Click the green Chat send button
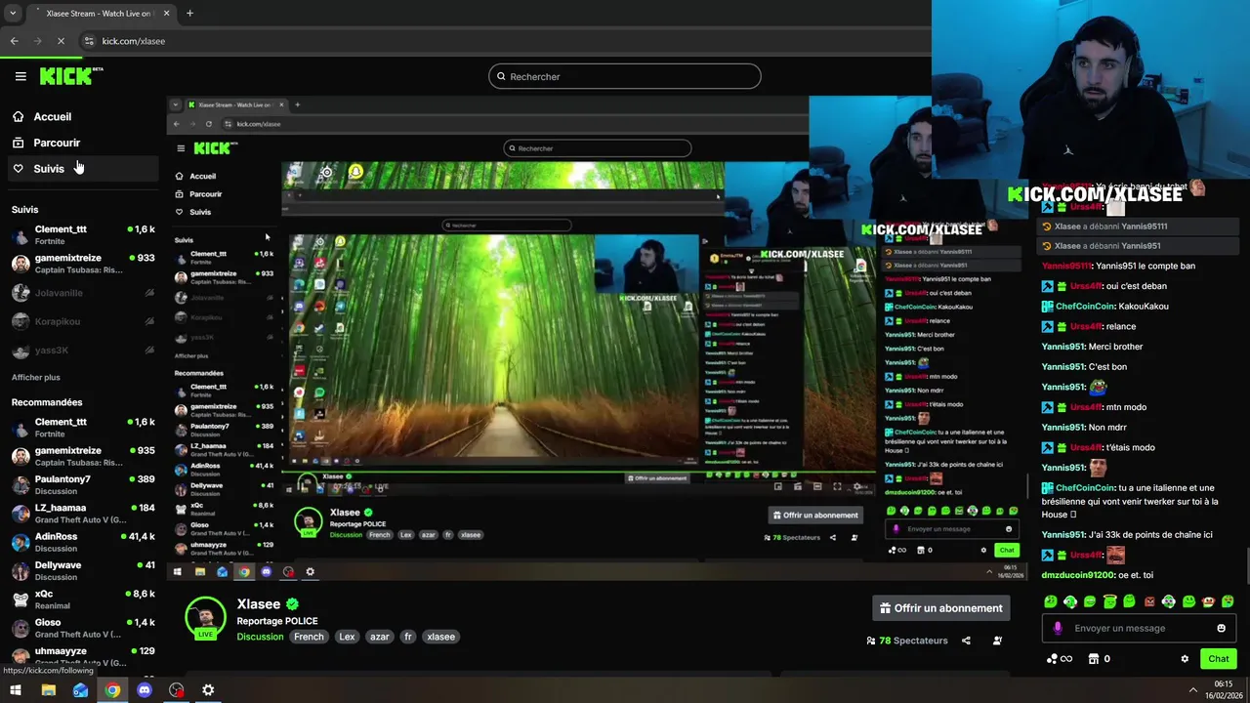Image resolution: width=1250 pixels, height=703 pixels. pyautogui.click(x=1219, y=659)
